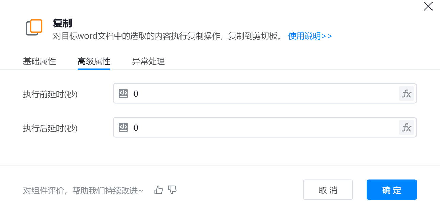440x210 pixels.
Task: Click the 执行前延时(秒) label
Action: tap(50, 94)
